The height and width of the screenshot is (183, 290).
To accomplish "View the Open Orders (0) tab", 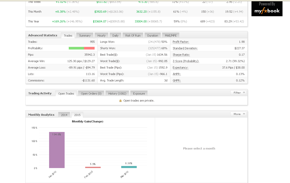I will coord(91,94).
